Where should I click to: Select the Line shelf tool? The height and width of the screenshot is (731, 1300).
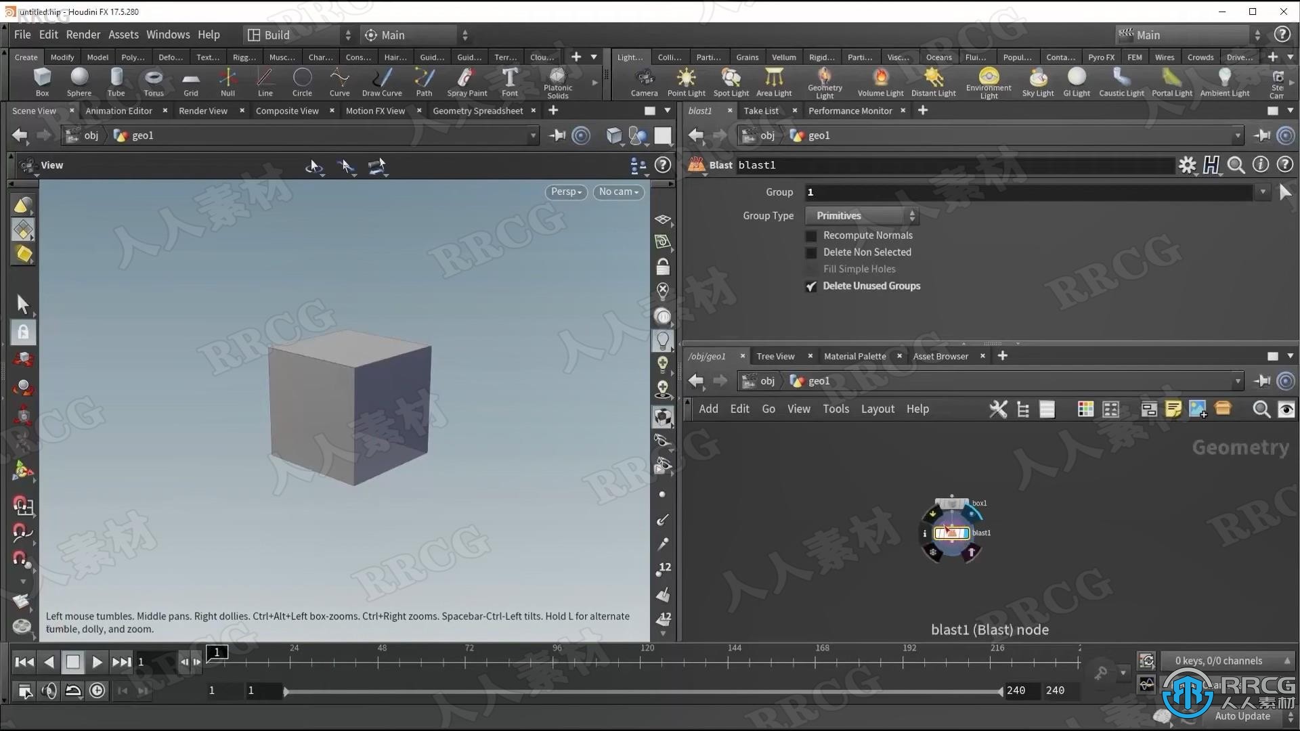pos(265,82)
